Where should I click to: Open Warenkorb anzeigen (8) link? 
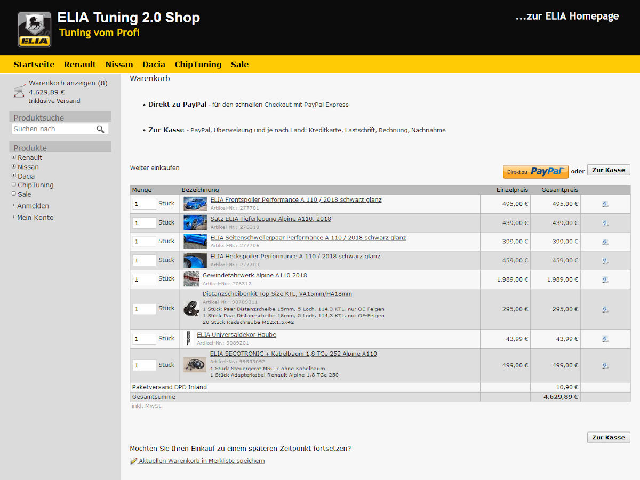68,83
